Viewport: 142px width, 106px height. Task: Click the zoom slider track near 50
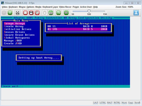coord(73,11)
